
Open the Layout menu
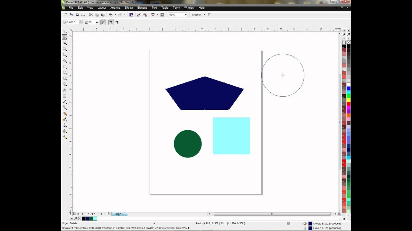(x=102, y=8)
